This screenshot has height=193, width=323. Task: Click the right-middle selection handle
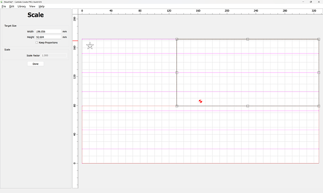[x=318, y=73]
